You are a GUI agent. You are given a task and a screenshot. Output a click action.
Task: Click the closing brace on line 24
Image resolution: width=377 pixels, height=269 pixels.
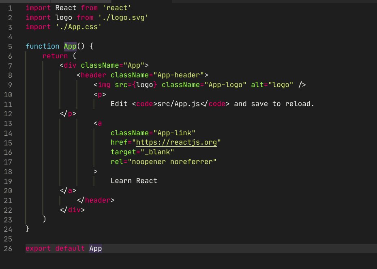28,228
